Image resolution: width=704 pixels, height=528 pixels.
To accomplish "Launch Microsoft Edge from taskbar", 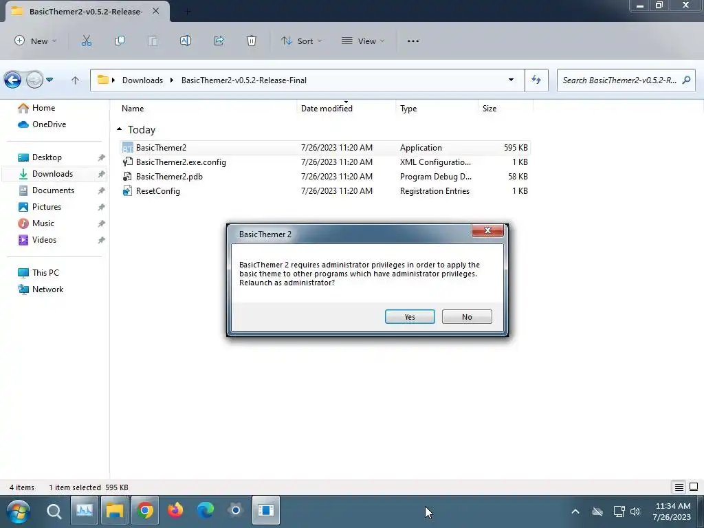I will [x=205, y=511].
